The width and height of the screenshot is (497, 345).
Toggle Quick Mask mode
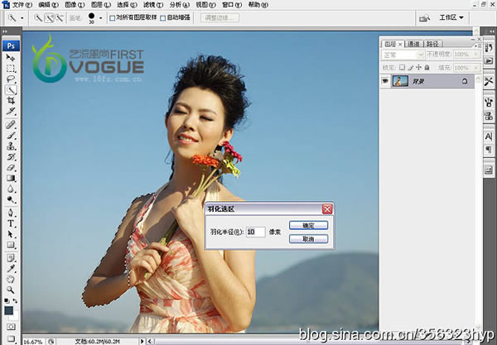(11, 327)
